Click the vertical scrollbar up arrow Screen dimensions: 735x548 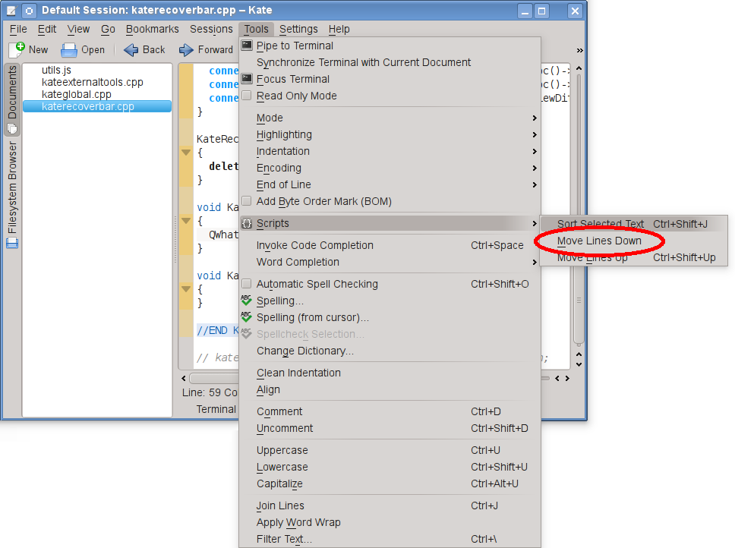click(579, 68)
